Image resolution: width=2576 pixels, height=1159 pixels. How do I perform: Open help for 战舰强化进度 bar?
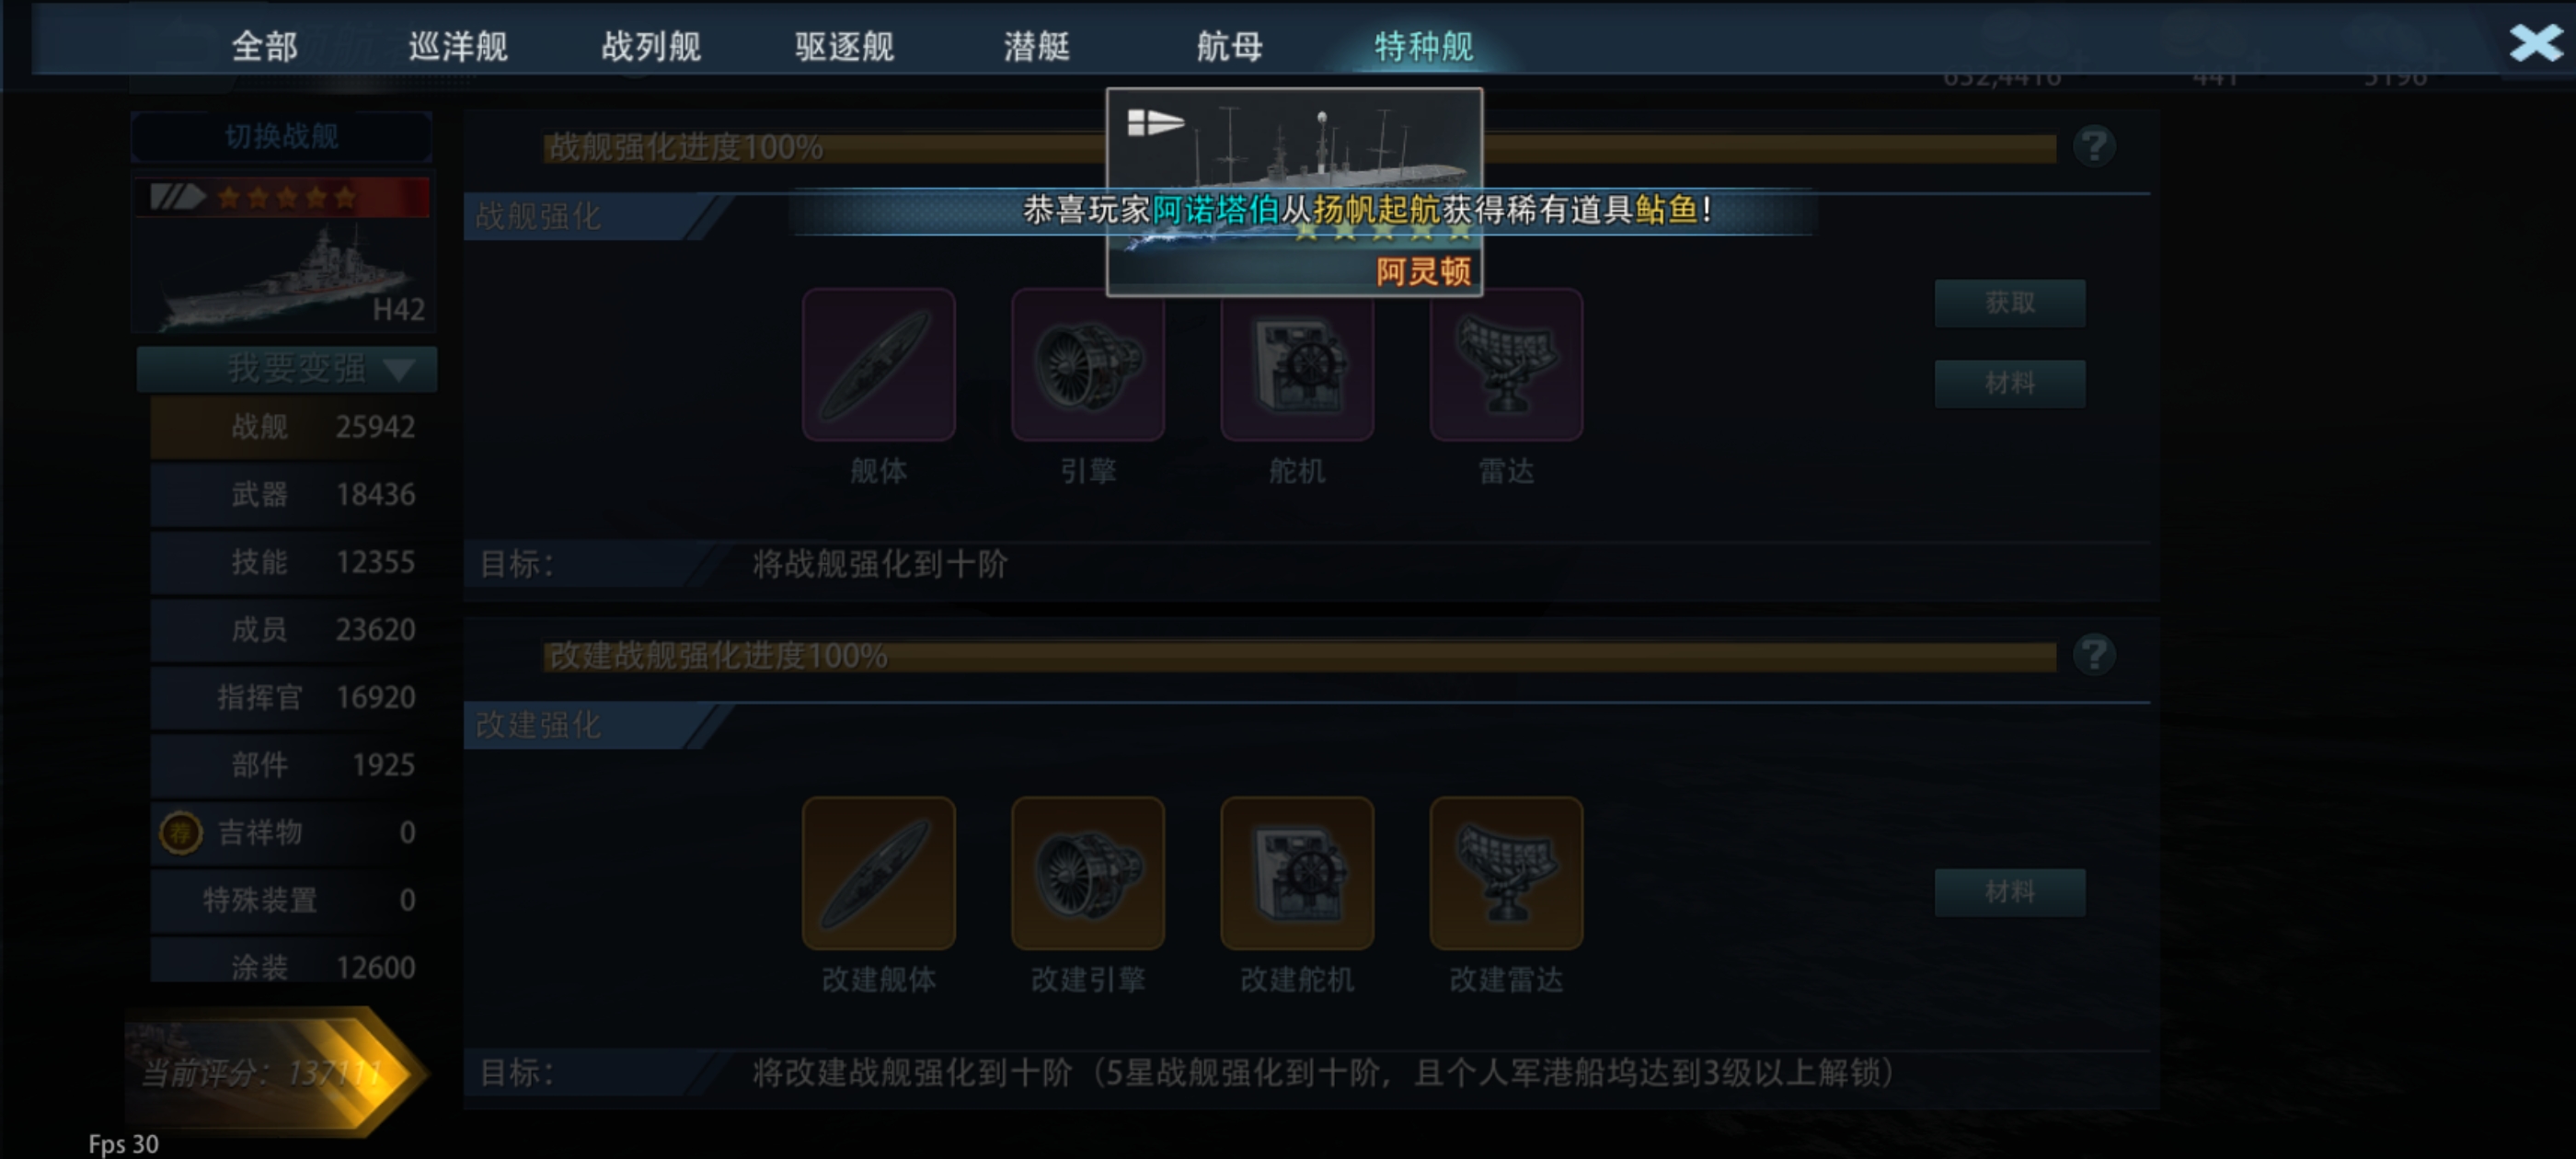point(2093,147)
